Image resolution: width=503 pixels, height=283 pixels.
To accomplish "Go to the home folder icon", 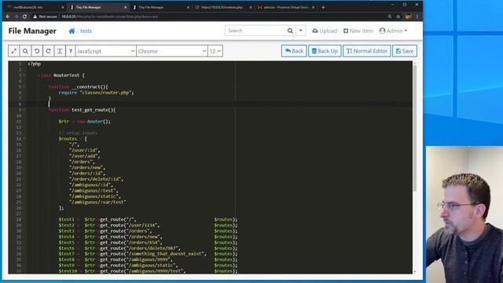I will pos(72,31).
